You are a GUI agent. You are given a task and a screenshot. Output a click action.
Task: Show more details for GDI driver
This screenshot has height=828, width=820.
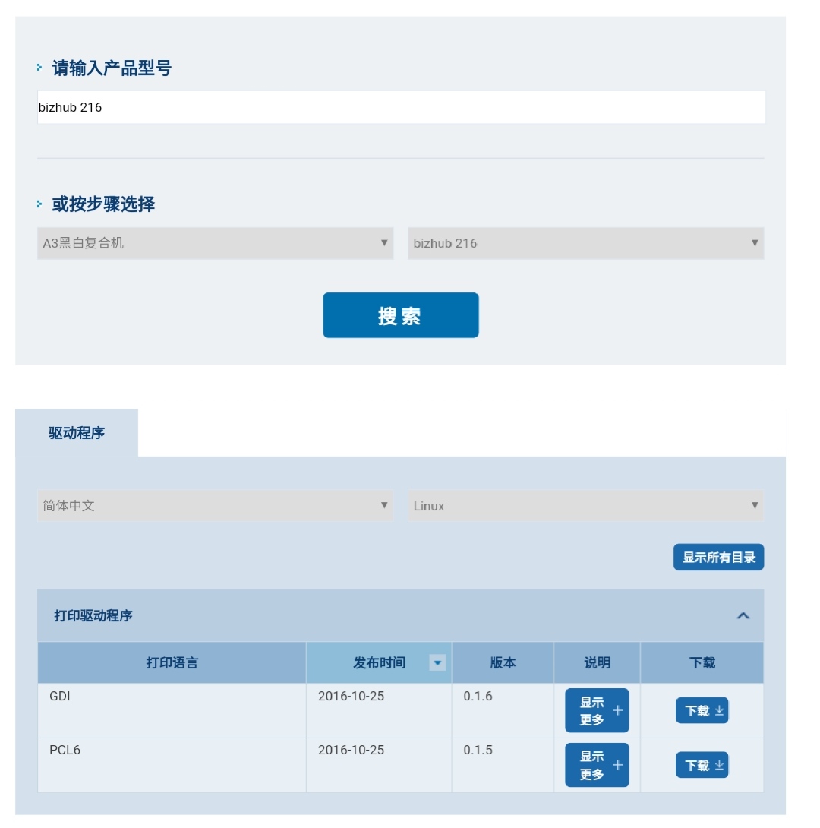click(597, 710)
